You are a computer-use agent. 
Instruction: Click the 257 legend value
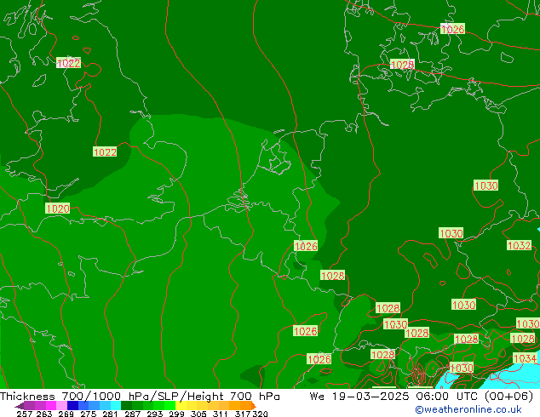tap(25, 414)
